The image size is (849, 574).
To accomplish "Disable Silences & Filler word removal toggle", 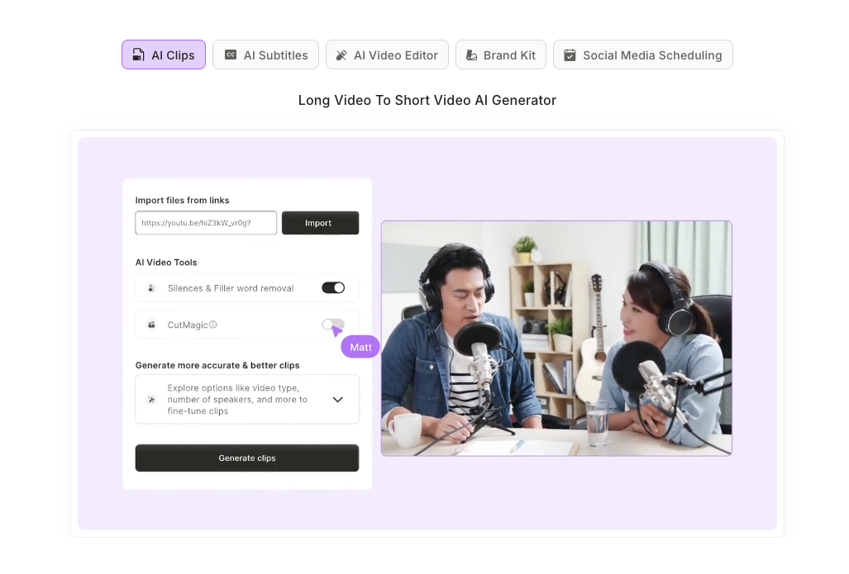I will 333,287.
